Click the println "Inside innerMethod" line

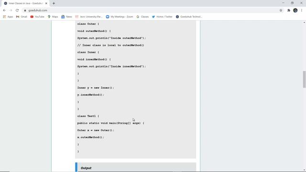click(x=111, y=66)
